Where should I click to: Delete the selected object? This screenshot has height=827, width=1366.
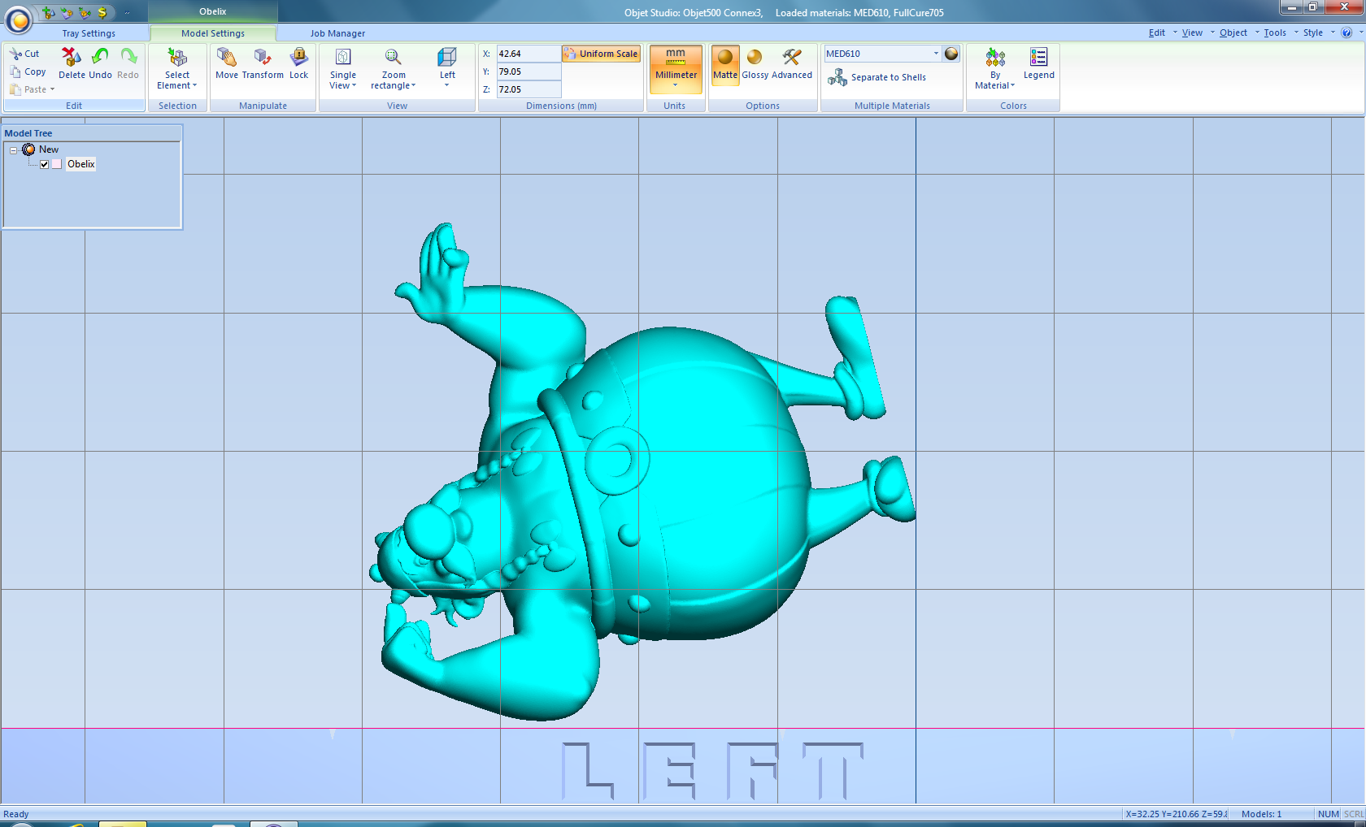(x=72, y=63)
